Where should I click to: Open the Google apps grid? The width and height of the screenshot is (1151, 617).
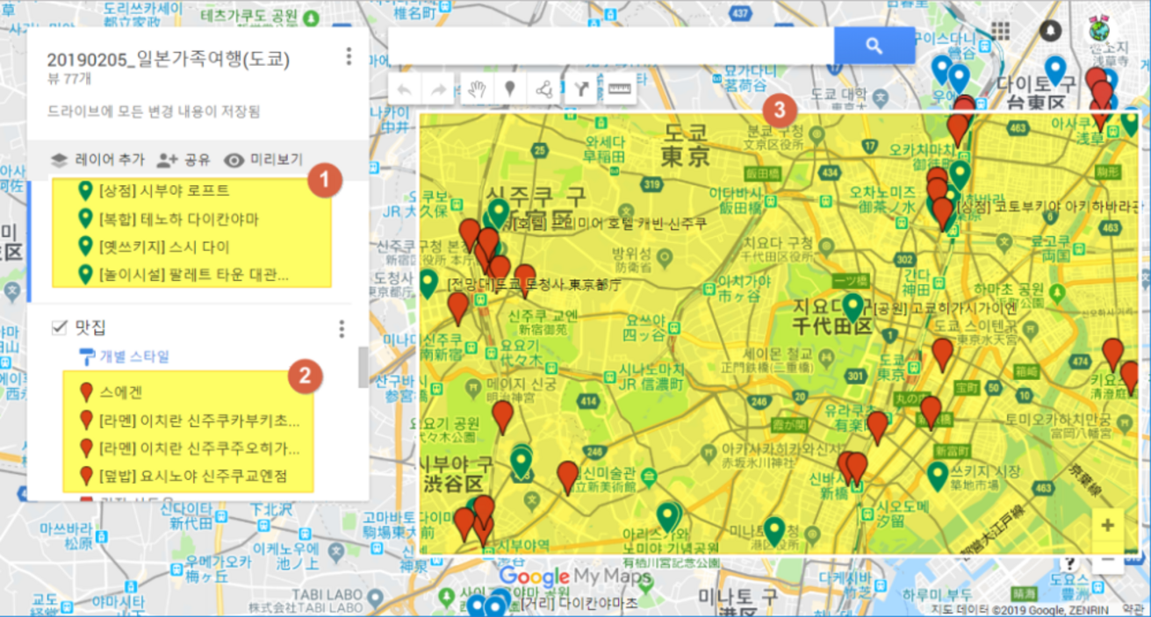999,31
